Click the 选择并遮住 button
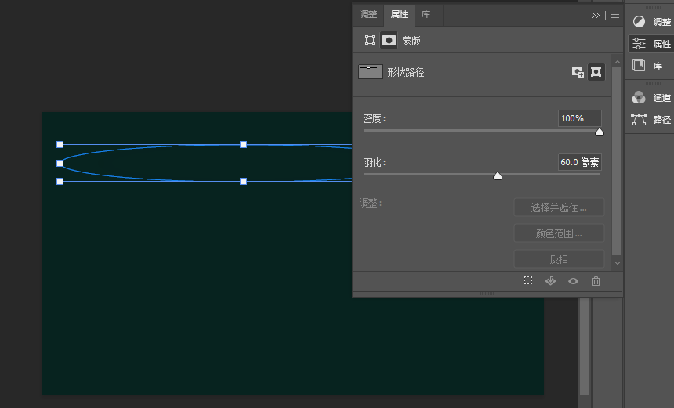 pos(559,208)
